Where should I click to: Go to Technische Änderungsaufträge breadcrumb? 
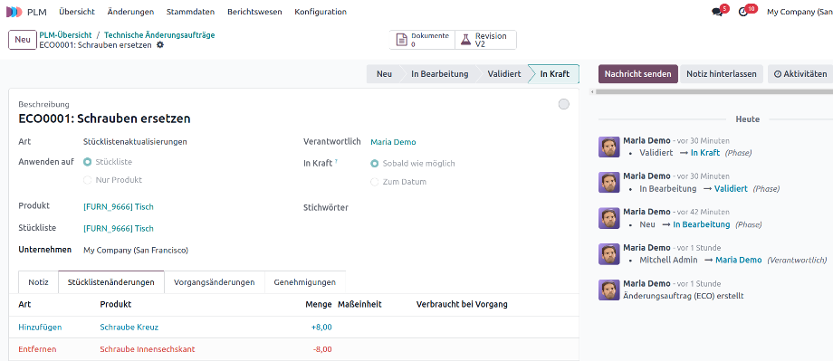(159, 35)
